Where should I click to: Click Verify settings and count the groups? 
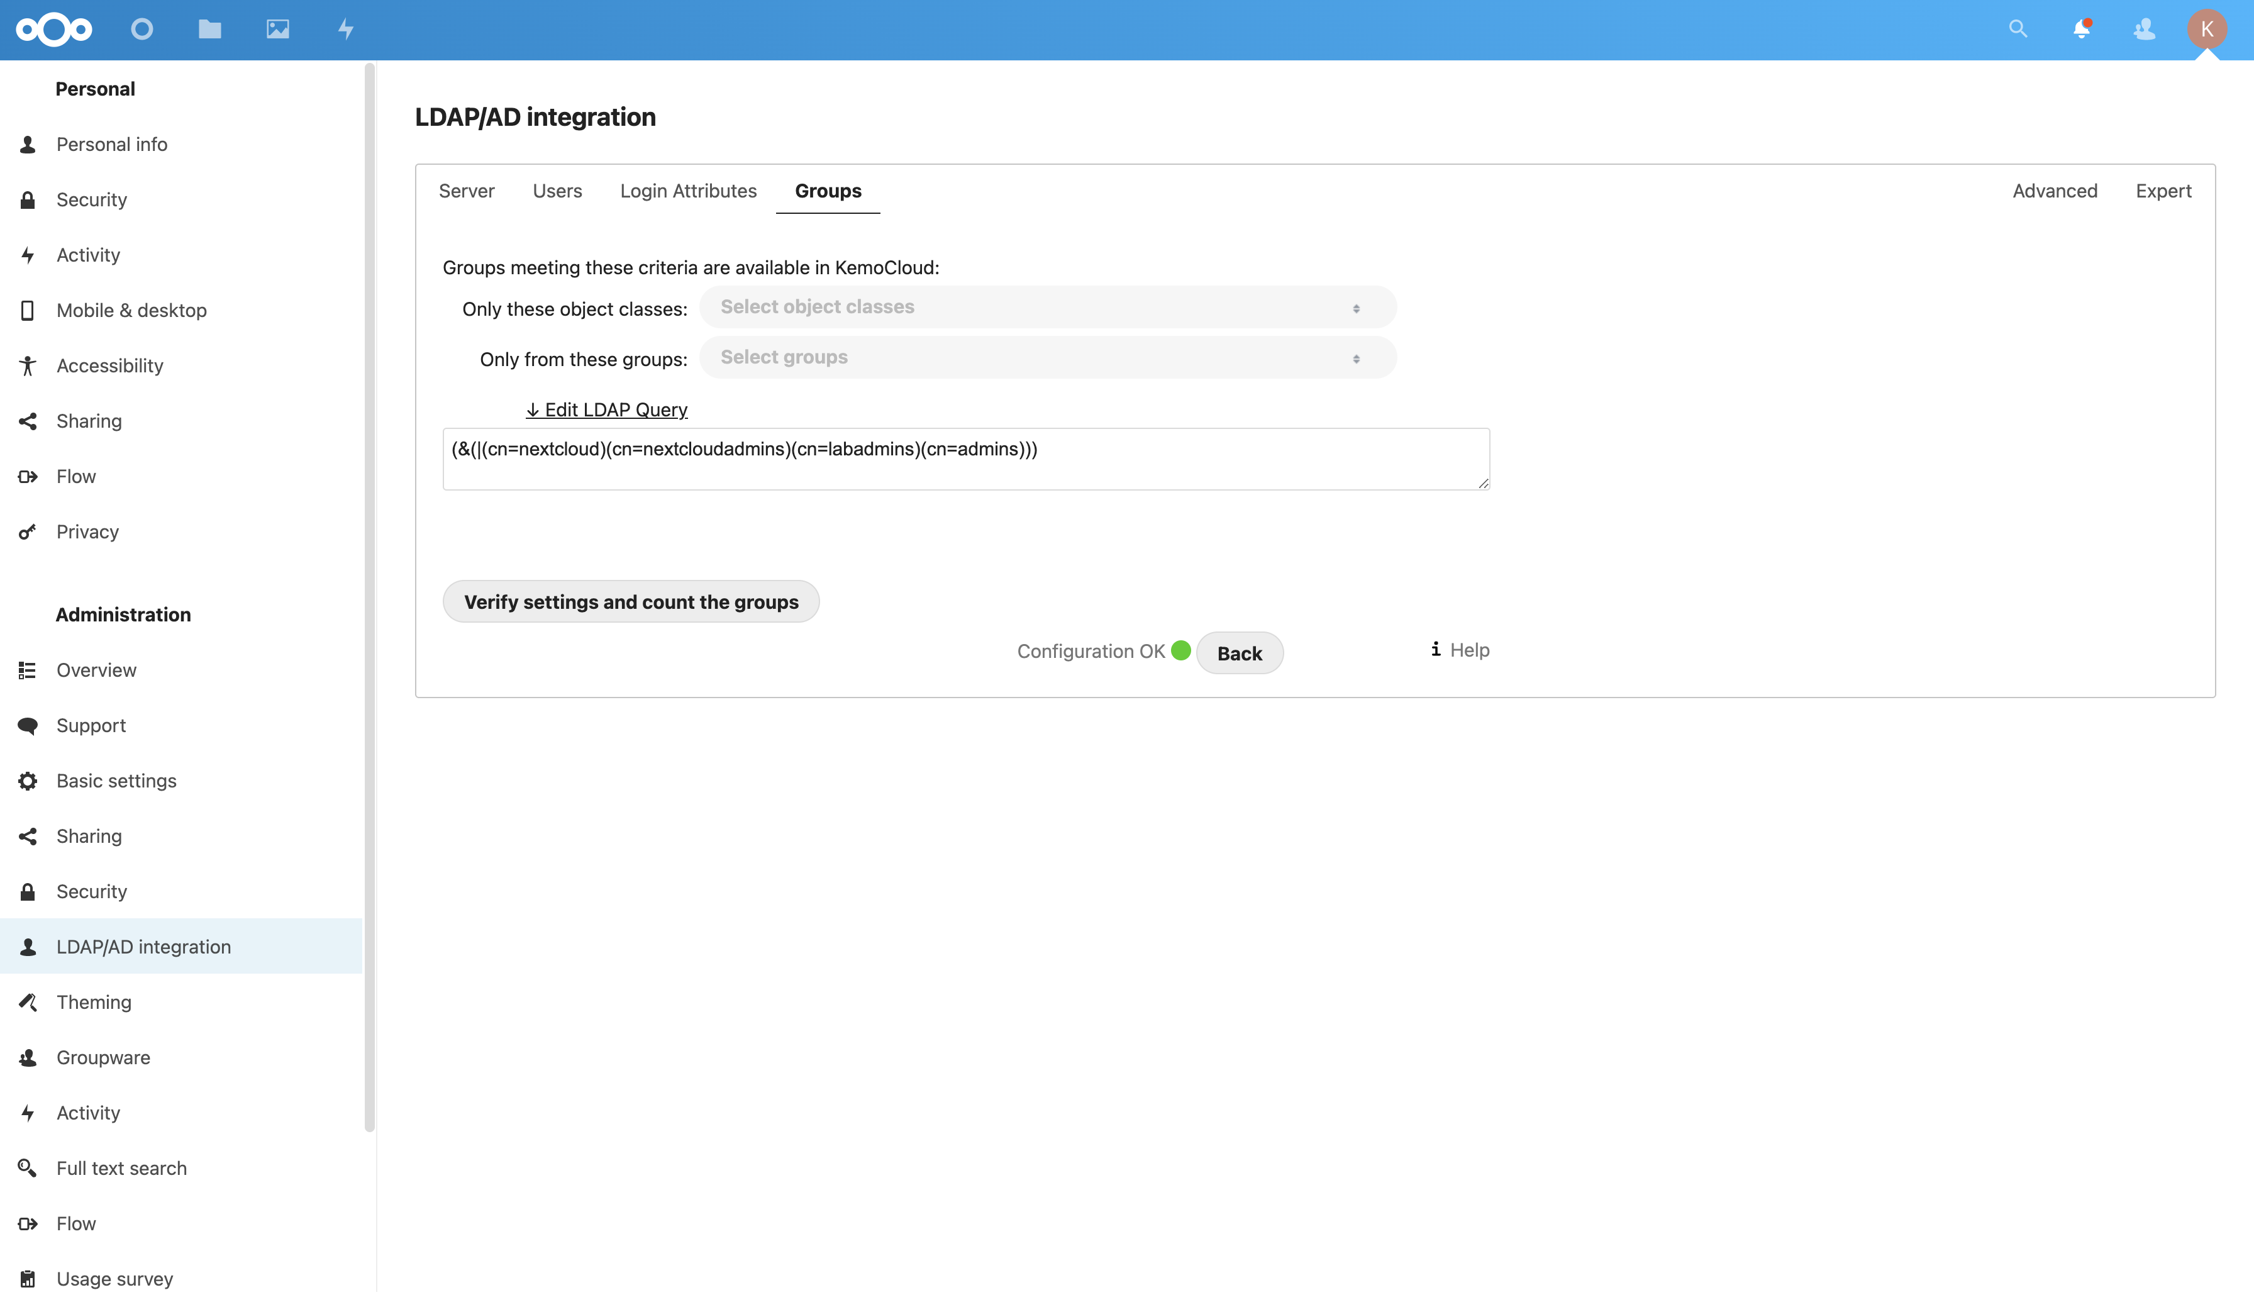coord(631,602)
